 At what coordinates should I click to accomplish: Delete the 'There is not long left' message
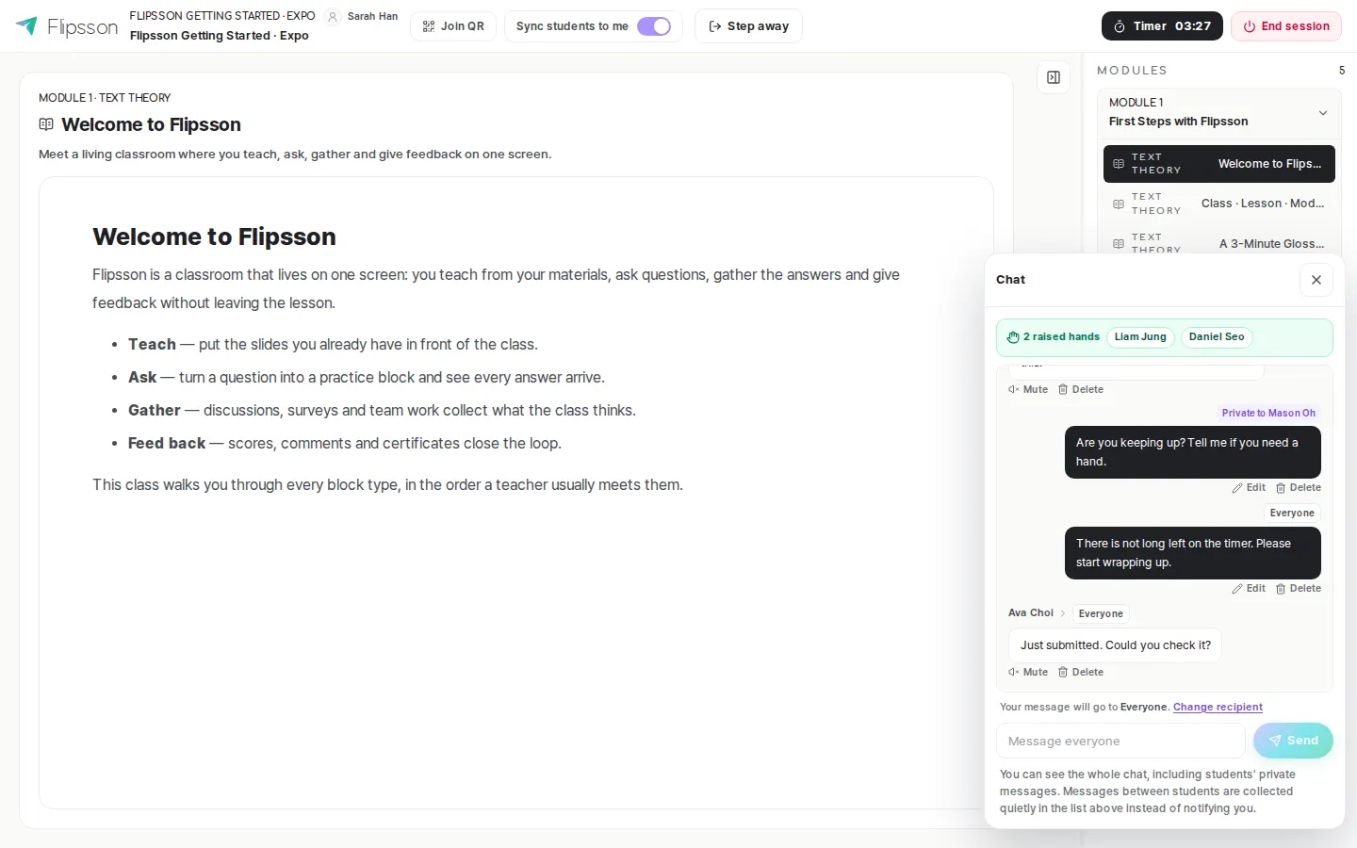[1299, 589]
